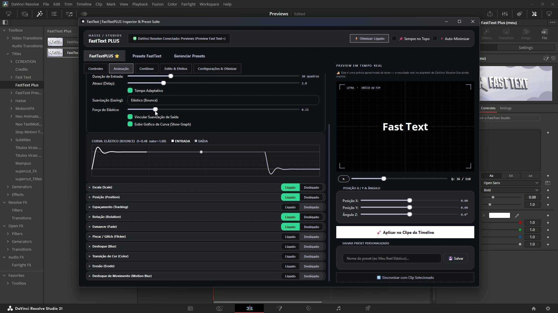Click the font favorites icon beside Open Sans
This screenshot has width=558, height=313.
(548, 183)
